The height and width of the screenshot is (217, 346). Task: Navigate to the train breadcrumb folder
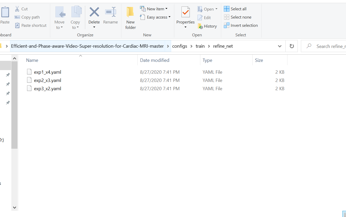coord(200,46)
